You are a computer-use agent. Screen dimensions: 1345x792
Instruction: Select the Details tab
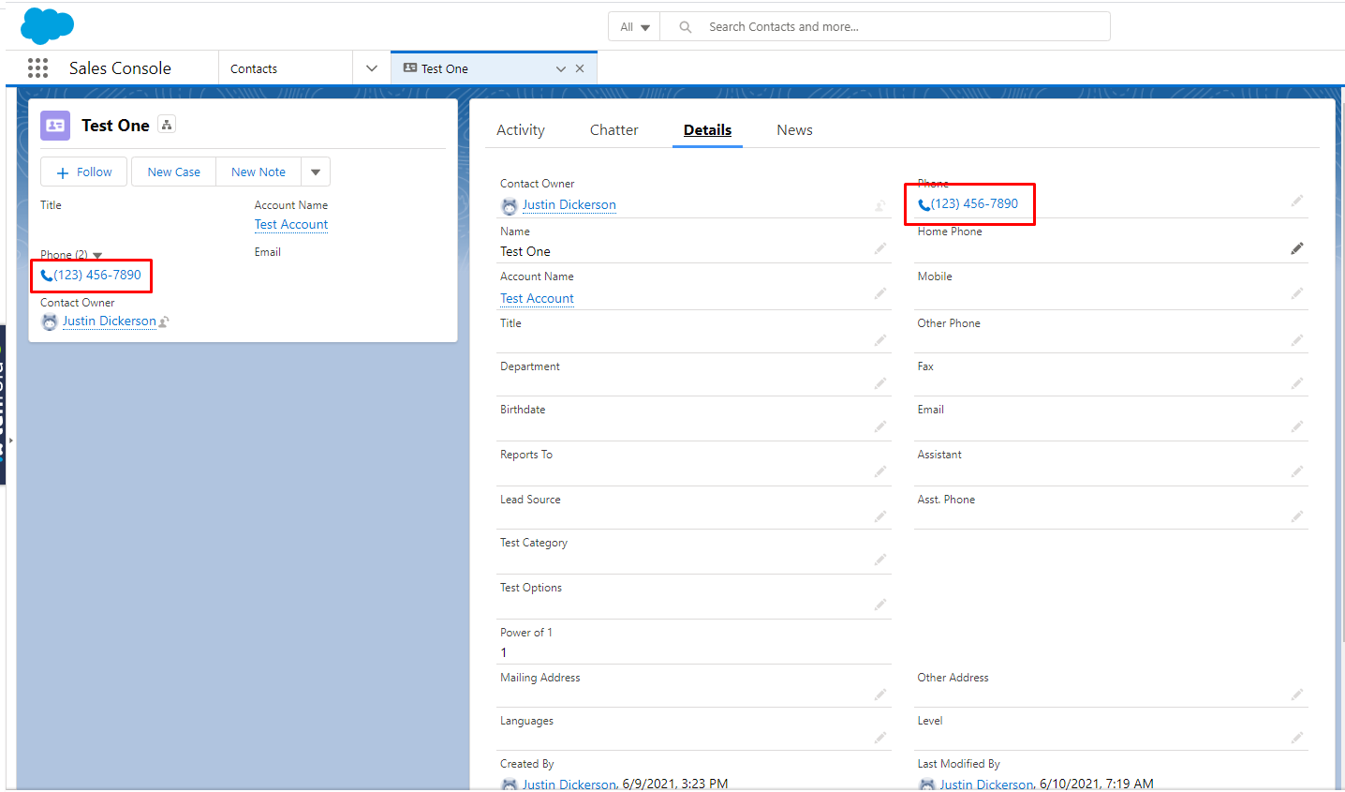707,130
